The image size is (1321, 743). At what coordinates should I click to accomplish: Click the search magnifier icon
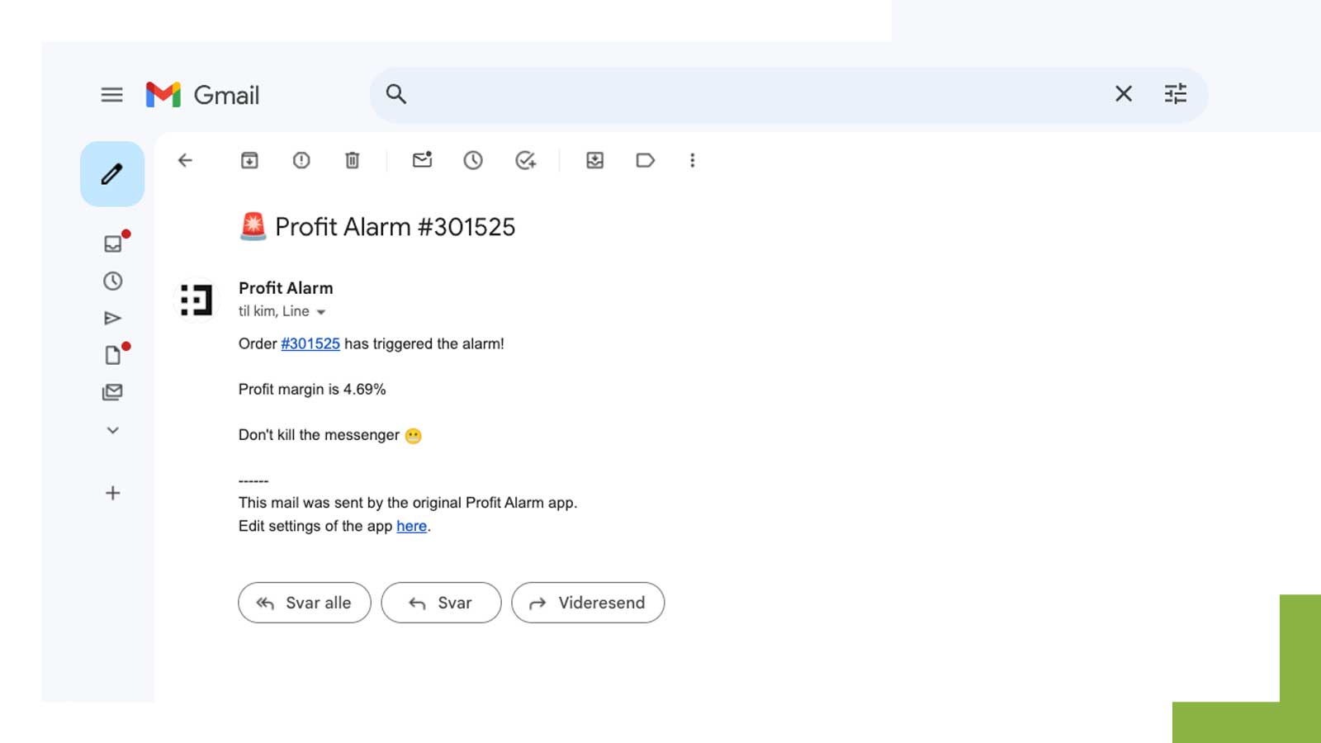pyautogui.click(x=396, y=94)
